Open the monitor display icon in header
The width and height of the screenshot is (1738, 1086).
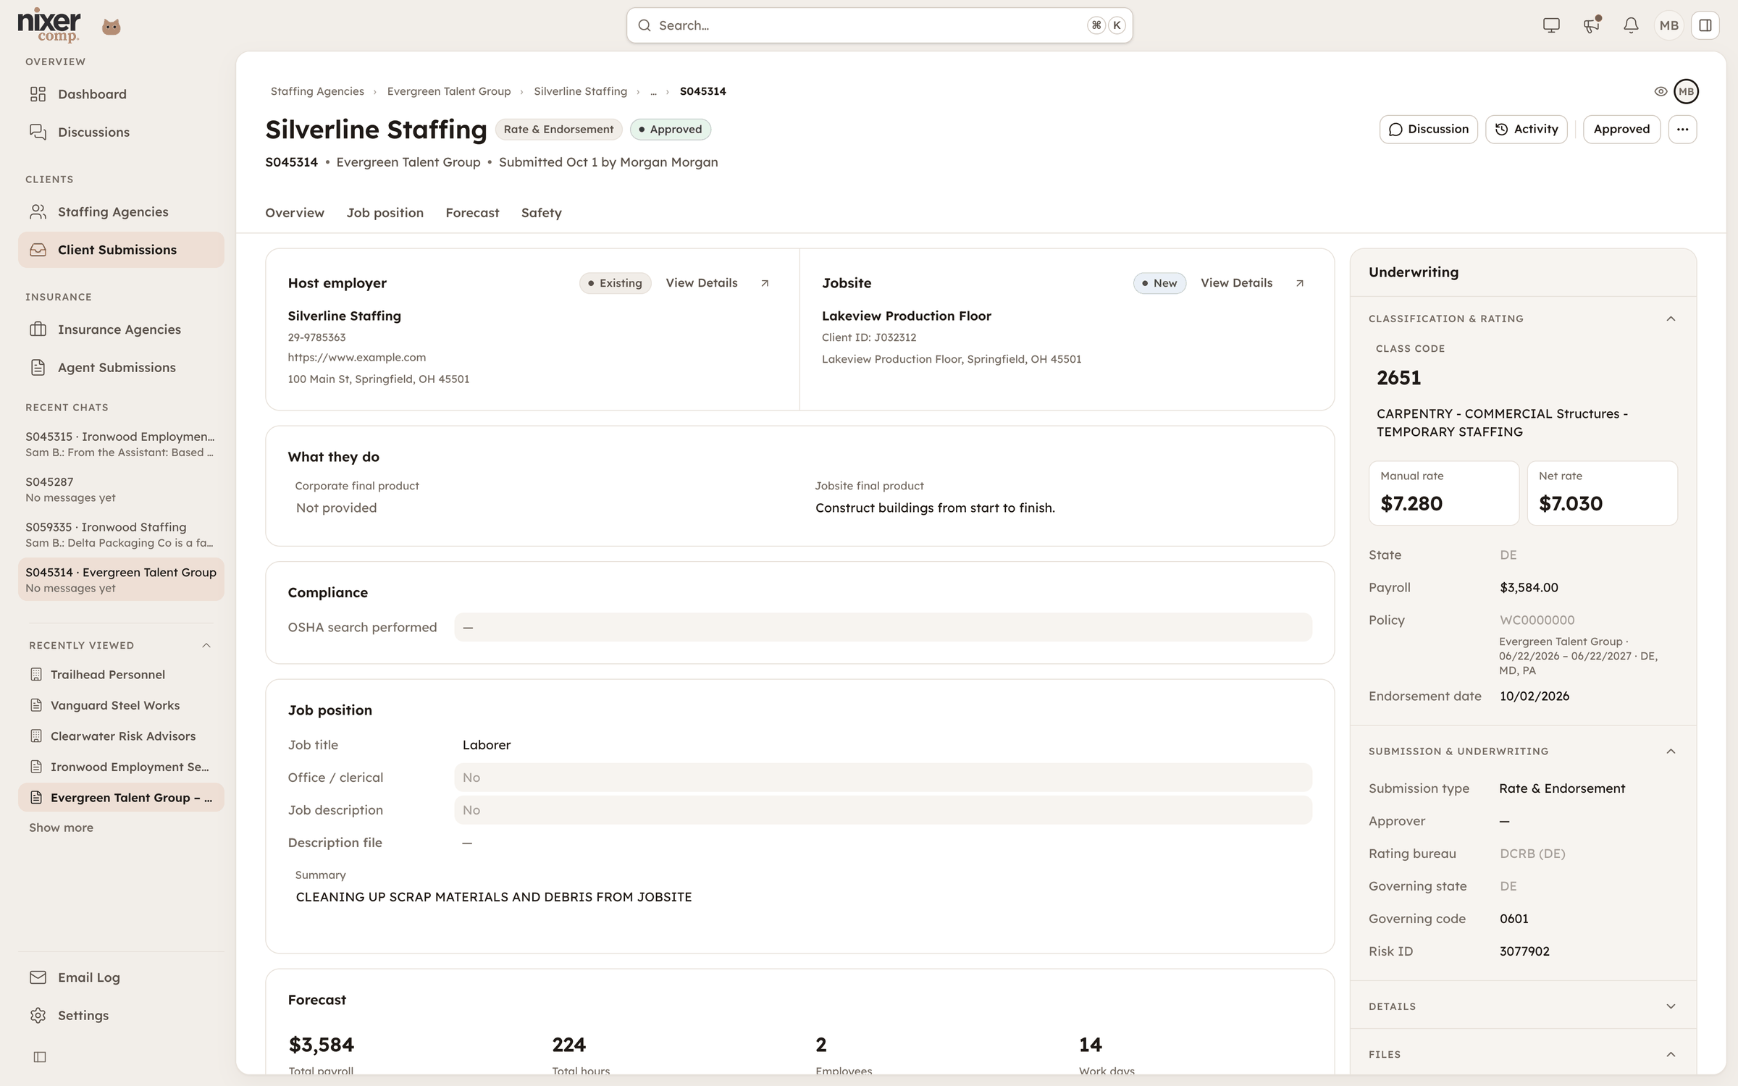click(x=1551, y=25)
